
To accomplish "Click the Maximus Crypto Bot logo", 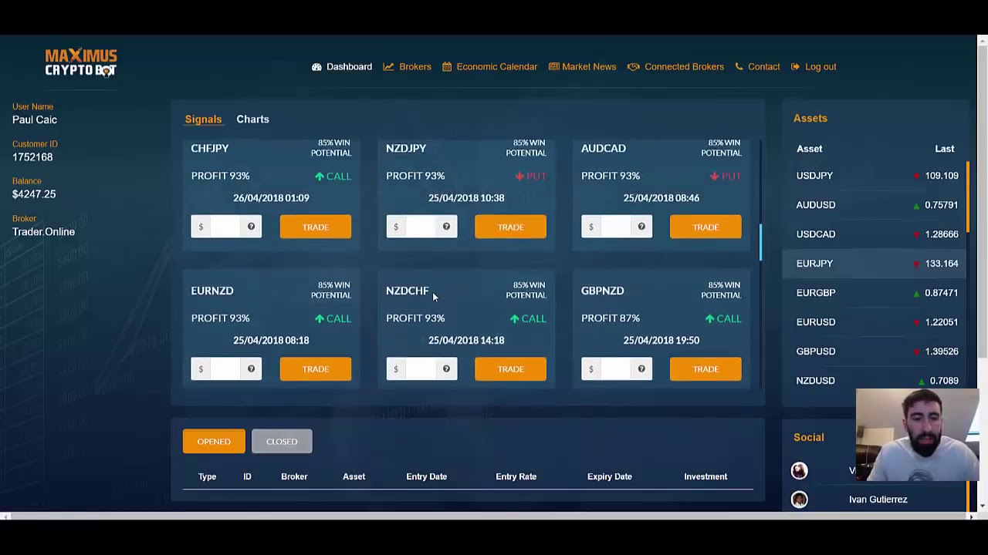I will (81, 62).
